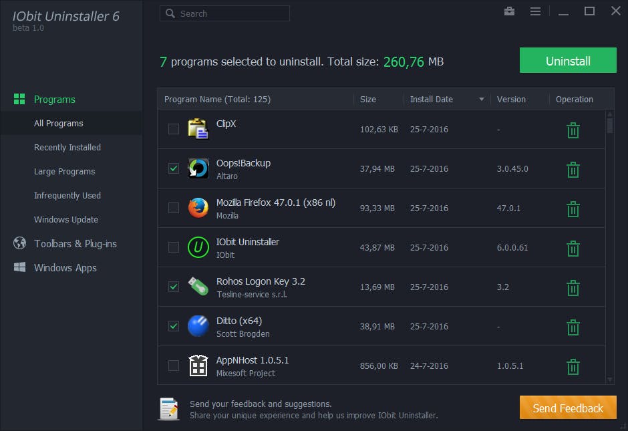Click the Search input field
628x431 pixels.
[x=231, y=13]
